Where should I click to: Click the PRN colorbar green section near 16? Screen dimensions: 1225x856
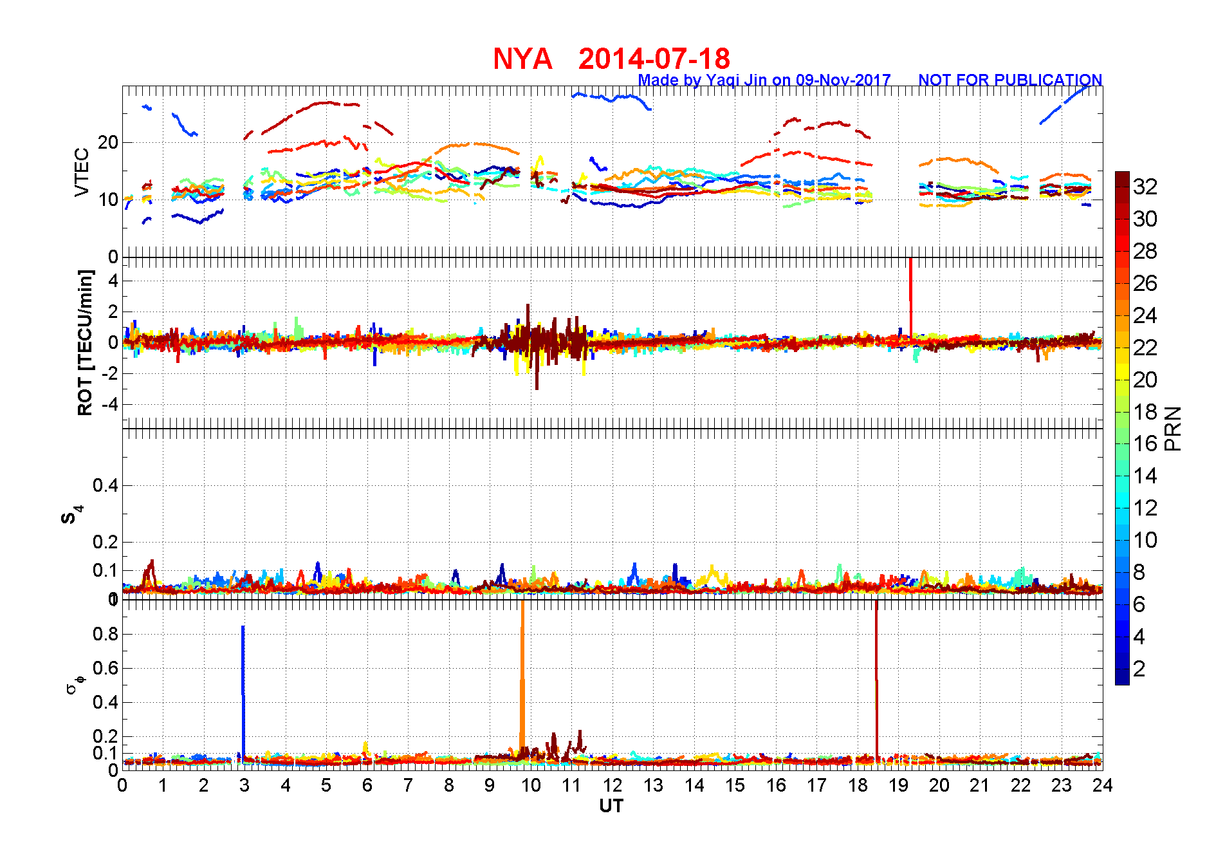tap(1122, 443)
